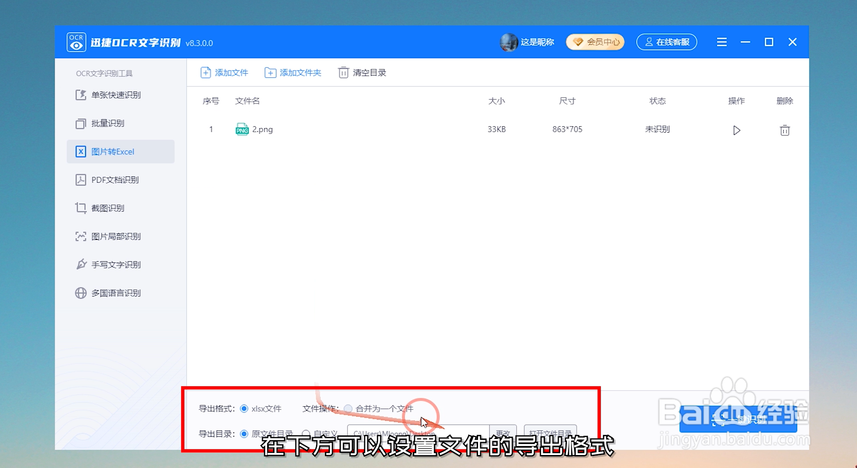Open the hamburger main menu
The image size is (857, 468).
pyautogui.click(x=722, y=42)
